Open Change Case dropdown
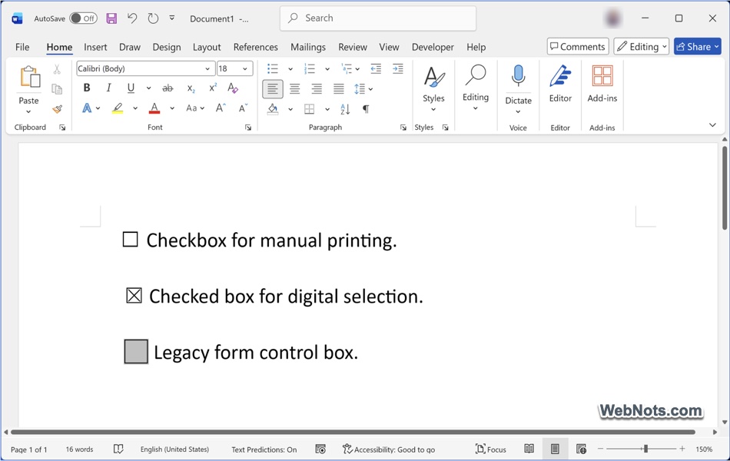Screen dimensions: 730x461 [x=195, y=108]
